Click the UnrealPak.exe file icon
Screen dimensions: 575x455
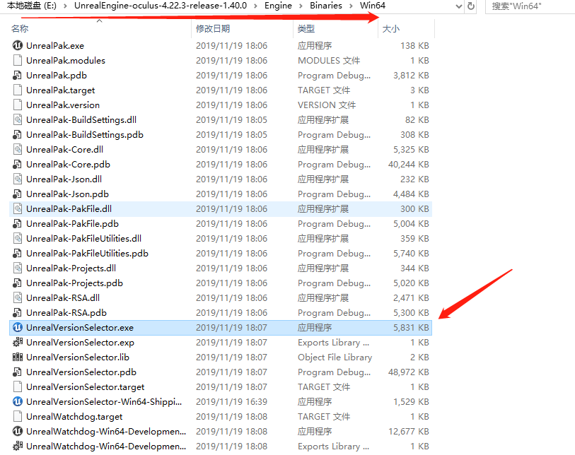(18, 45)
